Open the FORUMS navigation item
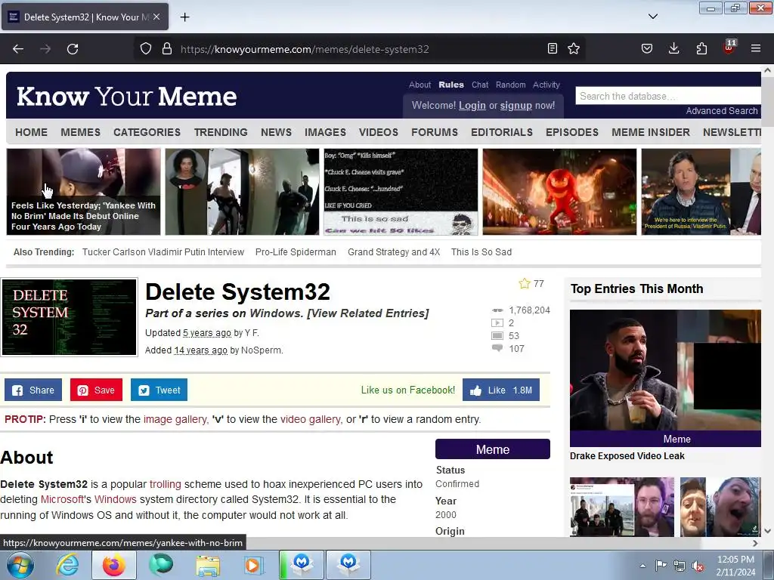The width and height of the screenshot is (774, 580). [x=435, y=132]
